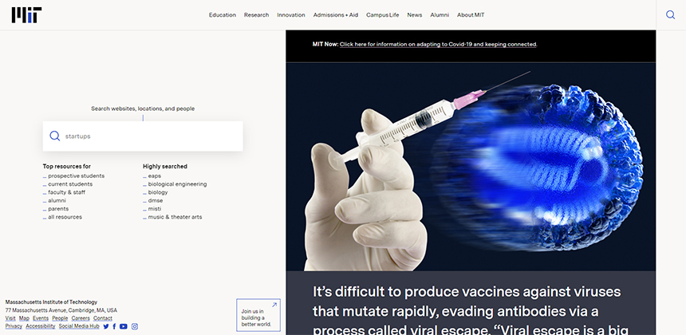Image resolution: width=686 pixels, height=335 pixels.
Task: Open the Innovation menu
Action: click(291, 15)
